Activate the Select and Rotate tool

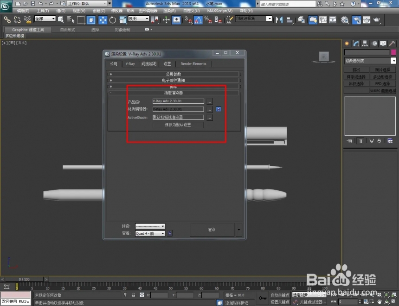coord(112,20)
